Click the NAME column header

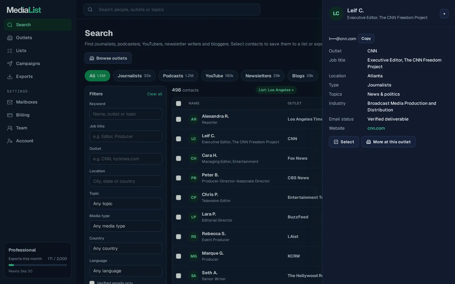coord(194,104)
